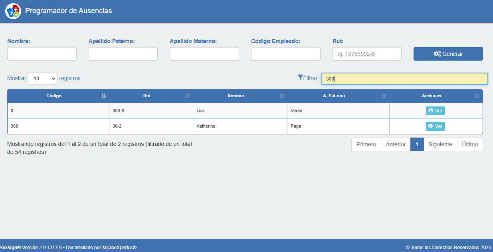Click the A. Paterno column header label
The height and width of the screenshot is (252, 493).
334,96
